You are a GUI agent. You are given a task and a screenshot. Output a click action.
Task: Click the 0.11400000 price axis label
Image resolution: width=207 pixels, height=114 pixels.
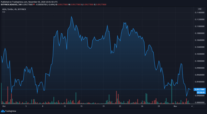[x=200, y=13]
